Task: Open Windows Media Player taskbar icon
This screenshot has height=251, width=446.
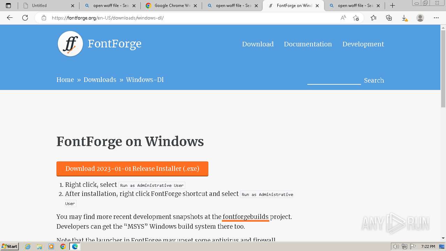Action: tap(51, 246)
